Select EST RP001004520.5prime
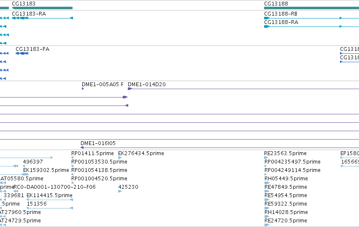Screen dimensions: 359x227 click(99, 179)
